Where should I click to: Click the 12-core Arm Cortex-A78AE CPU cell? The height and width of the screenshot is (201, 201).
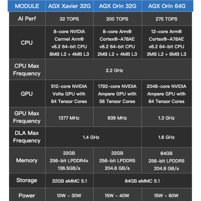167,43
